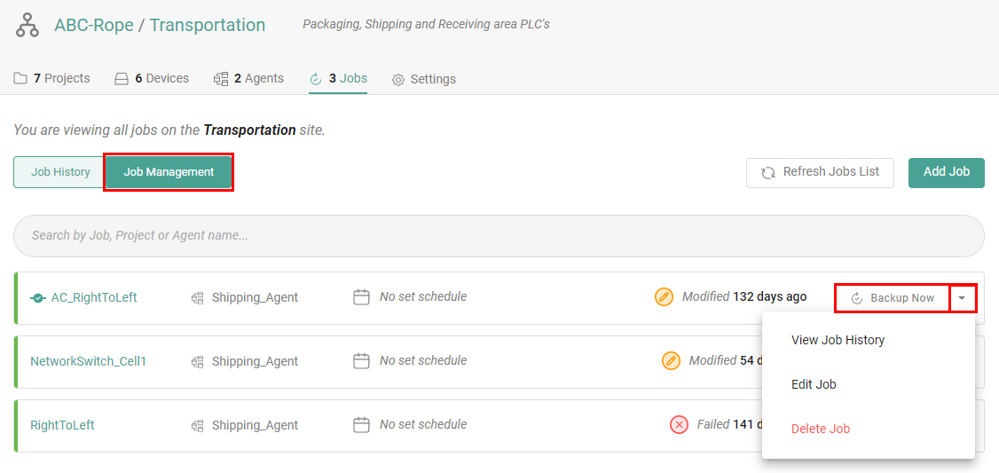Screen dimensions: 999x473
Task: Click the orange modified icon for NetworkSwitch_Cell1
Action: [672, 361]
